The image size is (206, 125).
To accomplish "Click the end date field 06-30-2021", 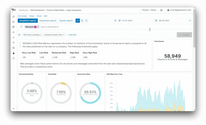I will [x=171, y=21].
